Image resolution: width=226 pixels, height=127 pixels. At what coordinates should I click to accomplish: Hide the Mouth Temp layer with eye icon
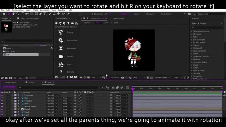pos(2,107)
